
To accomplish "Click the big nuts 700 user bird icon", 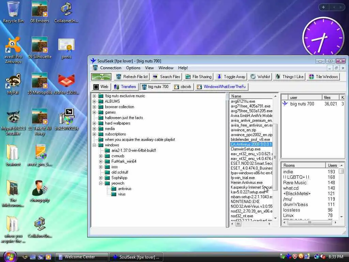I will click(285, 104).
